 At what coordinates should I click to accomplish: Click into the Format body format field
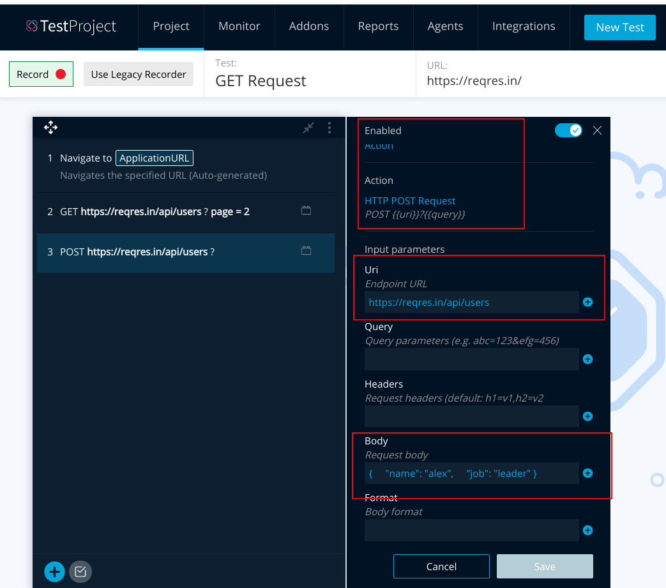point(471,531)
